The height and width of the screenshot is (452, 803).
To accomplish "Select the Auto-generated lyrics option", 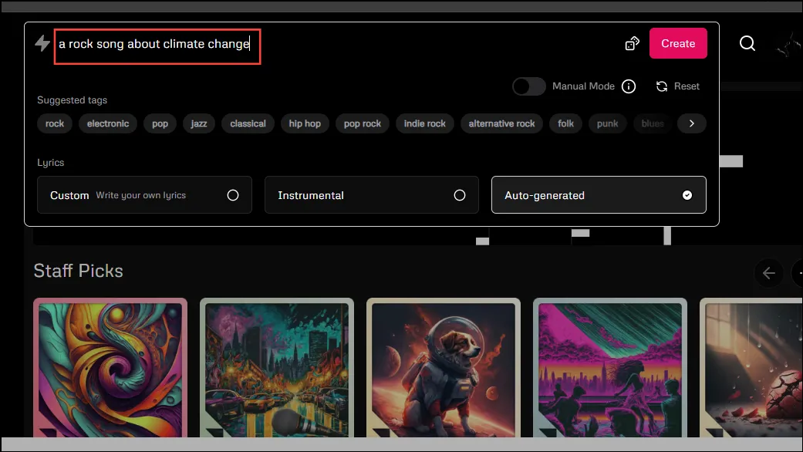I will point(599,195).
